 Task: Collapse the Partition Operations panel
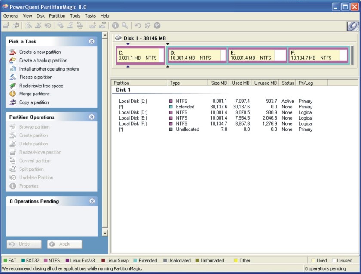(x=92, y=117)
